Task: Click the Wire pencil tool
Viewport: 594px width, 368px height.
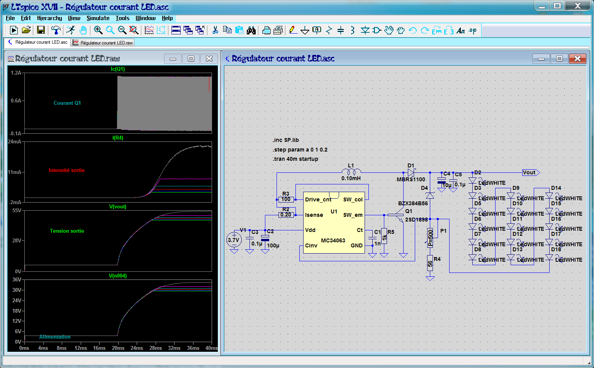Action: (293, 30)
